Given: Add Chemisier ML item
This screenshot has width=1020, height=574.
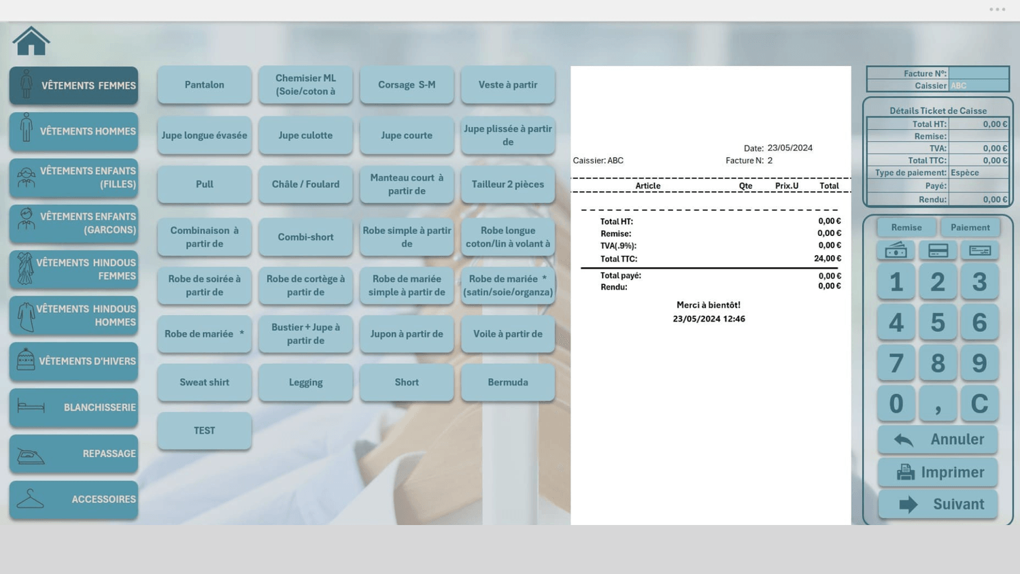Looking at the screenshot, I should click(305, 85).
